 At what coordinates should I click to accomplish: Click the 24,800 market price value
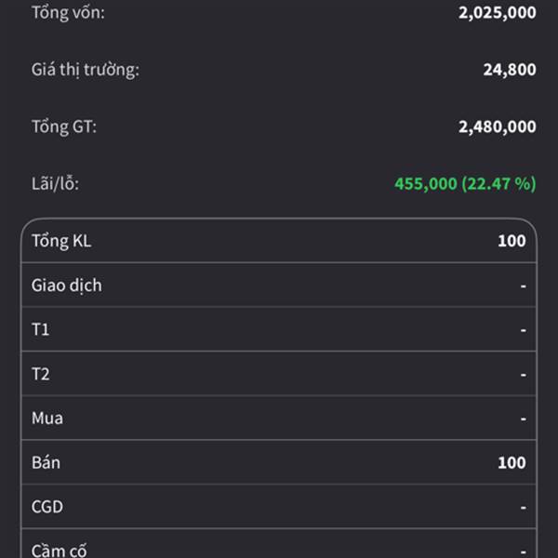[x=509, y=70]
